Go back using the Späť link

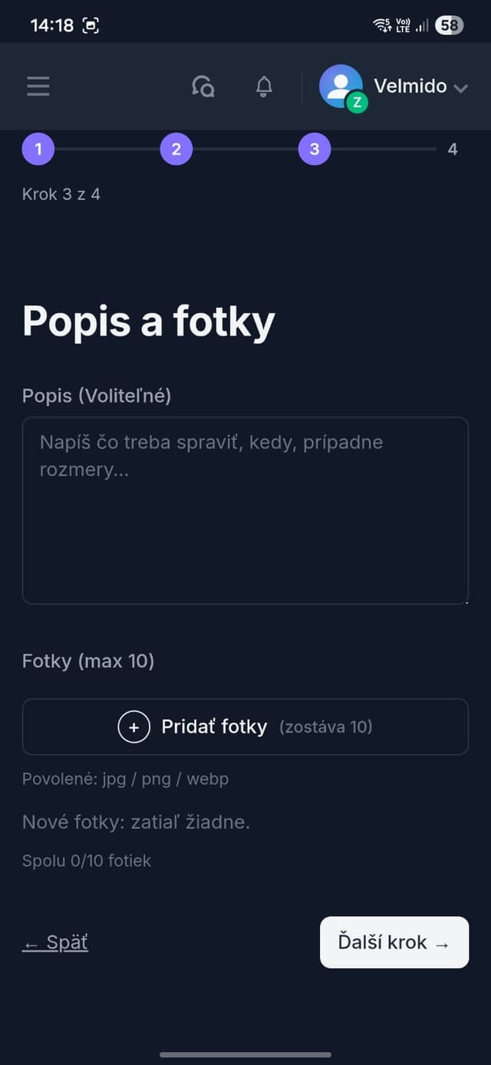pyautogui.click(x=54, y=941)
